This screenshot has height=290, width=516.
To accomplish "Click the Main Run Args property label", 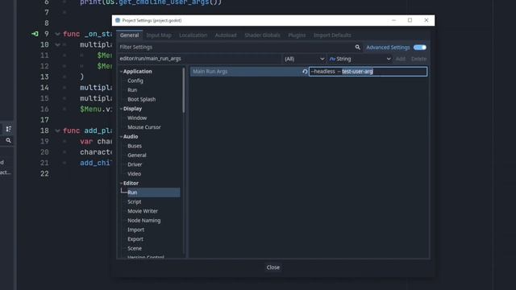I will (x=210, y=72).
